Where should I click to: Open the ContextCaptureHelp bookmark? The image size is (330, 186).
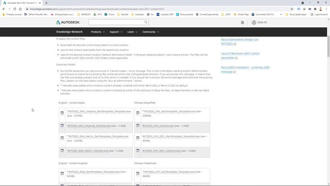coord(207,14)
